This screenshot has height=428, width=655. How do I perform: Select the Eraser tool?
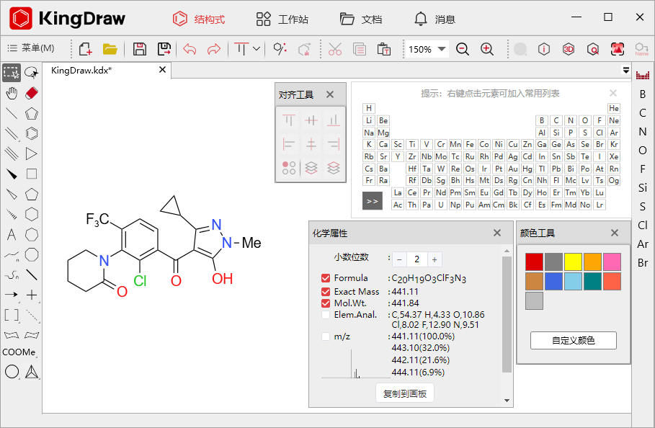pyautogui.click(x=31, y=93)
